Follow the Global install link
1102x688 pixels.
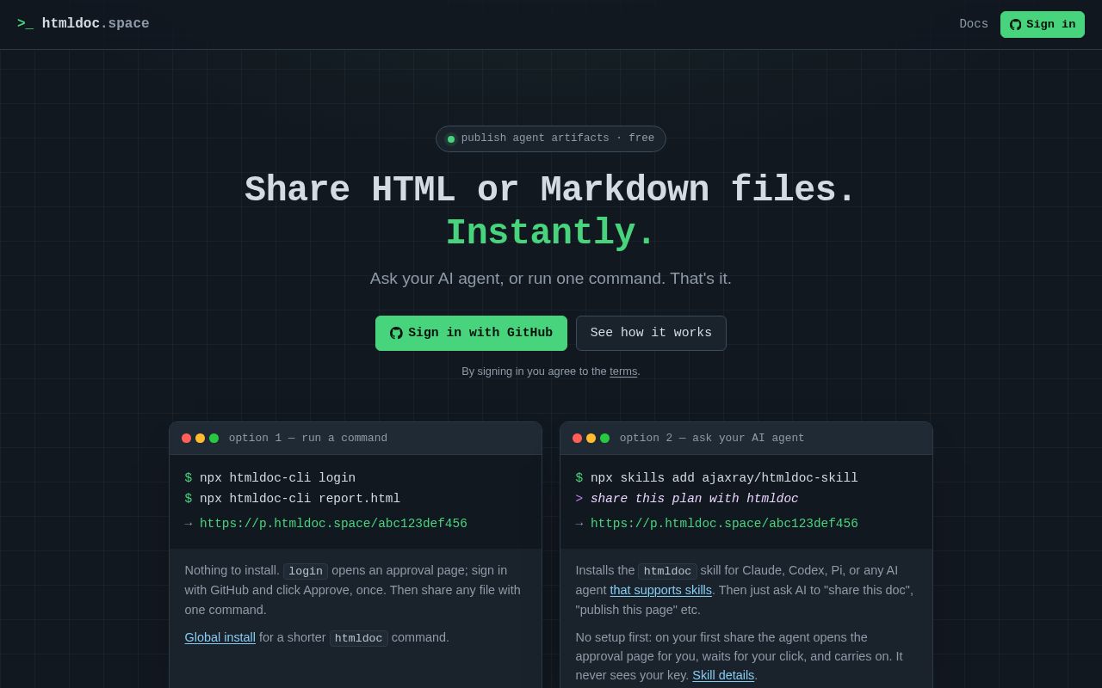tap(220, 637)
